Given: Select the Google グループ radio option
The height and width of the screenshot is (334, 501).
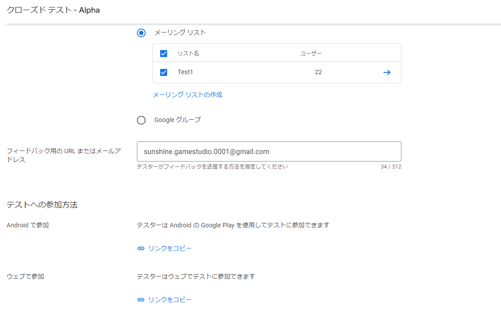Looking at the screenshot, I should (141, 120).
